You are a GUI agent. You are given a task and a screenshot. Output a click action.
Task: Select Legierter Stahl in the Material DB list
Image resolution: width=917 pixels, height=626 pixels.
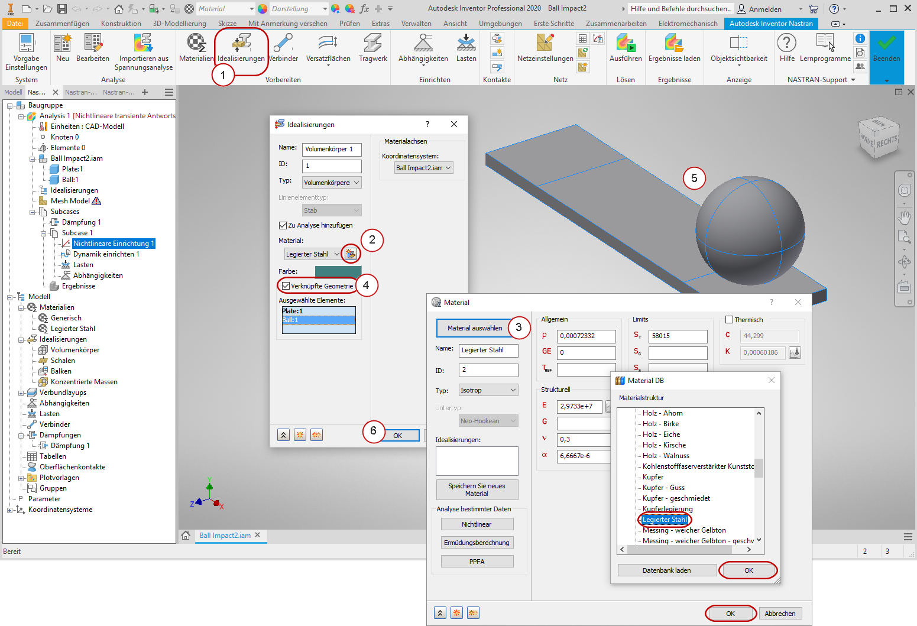coord(665,520)
